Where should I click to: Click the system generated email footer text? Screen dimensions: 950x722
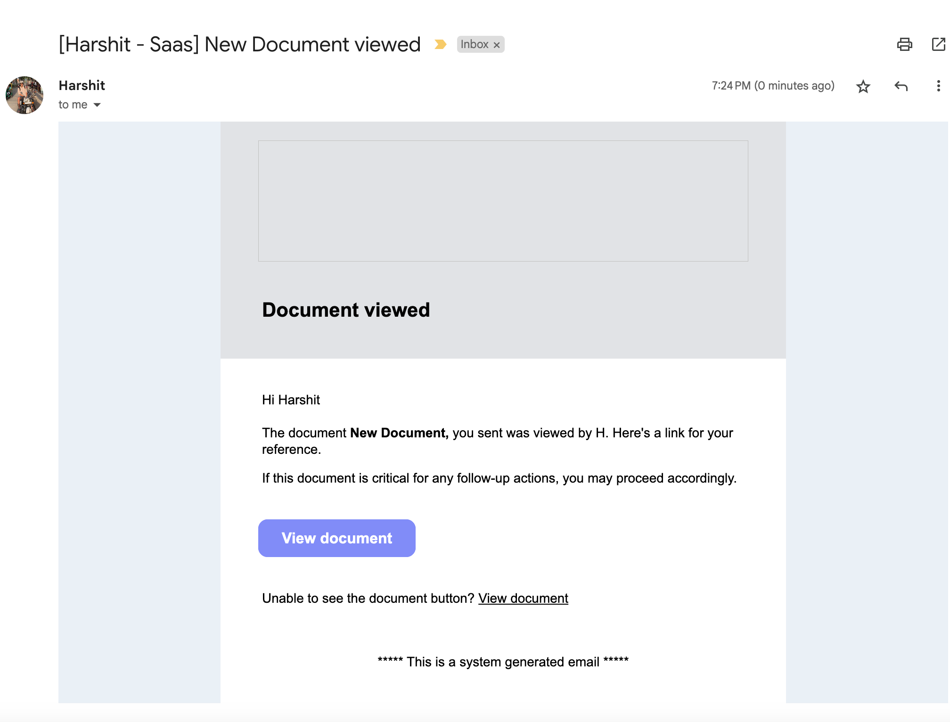coord(503,662)
